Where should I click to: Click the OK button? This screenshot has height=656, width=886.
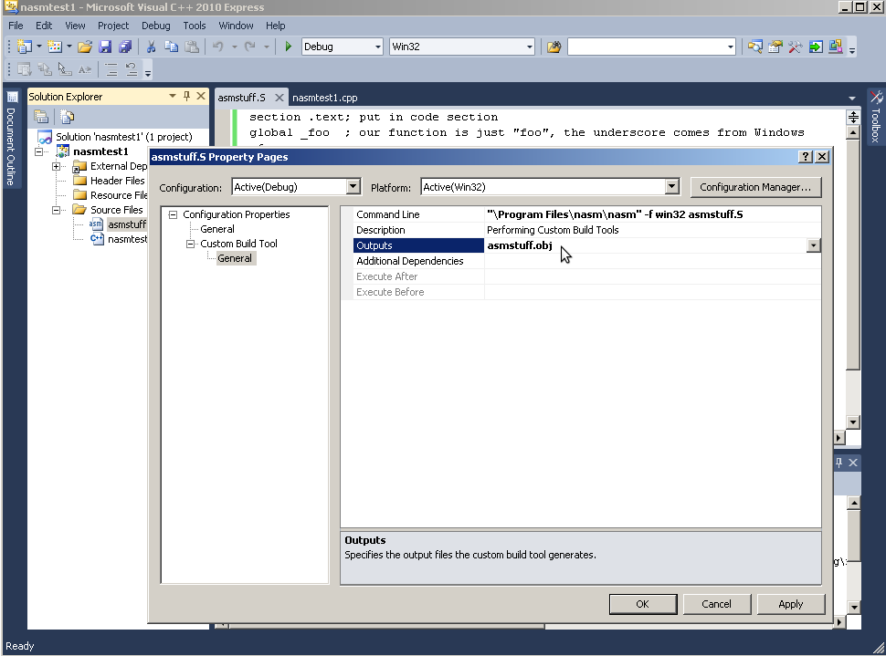pyautogui.click(x=643, y=604)
